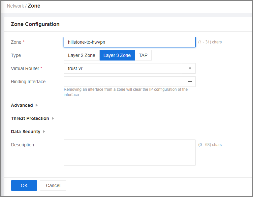The height and width of the screenshot is (197, 253).
Task: Click the Zone name input field
Action: click(130, 42)
